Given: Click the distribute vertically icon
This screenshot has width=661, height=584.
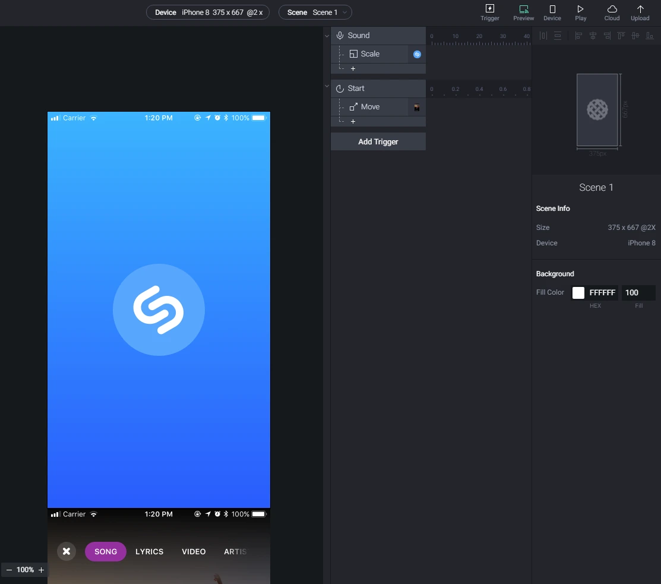Looking at the screenshot, I should (557, 36).
